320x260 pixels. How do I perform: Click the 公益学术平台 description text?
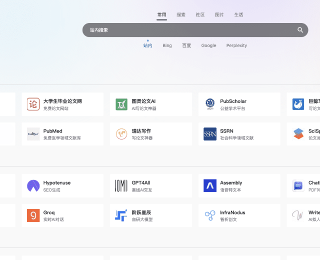pyautogui.click(x=232, y=108)
